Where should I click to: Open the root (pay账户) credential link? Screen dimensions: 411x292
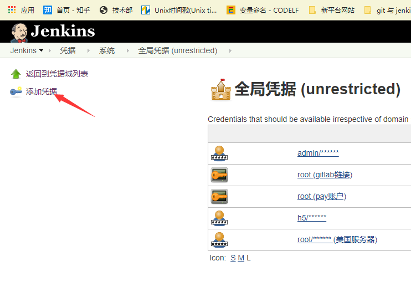322,196
